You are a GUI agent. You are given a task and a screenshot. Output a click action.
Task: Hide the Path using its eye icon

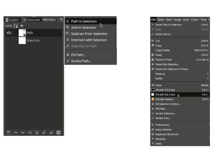point(9,33)
